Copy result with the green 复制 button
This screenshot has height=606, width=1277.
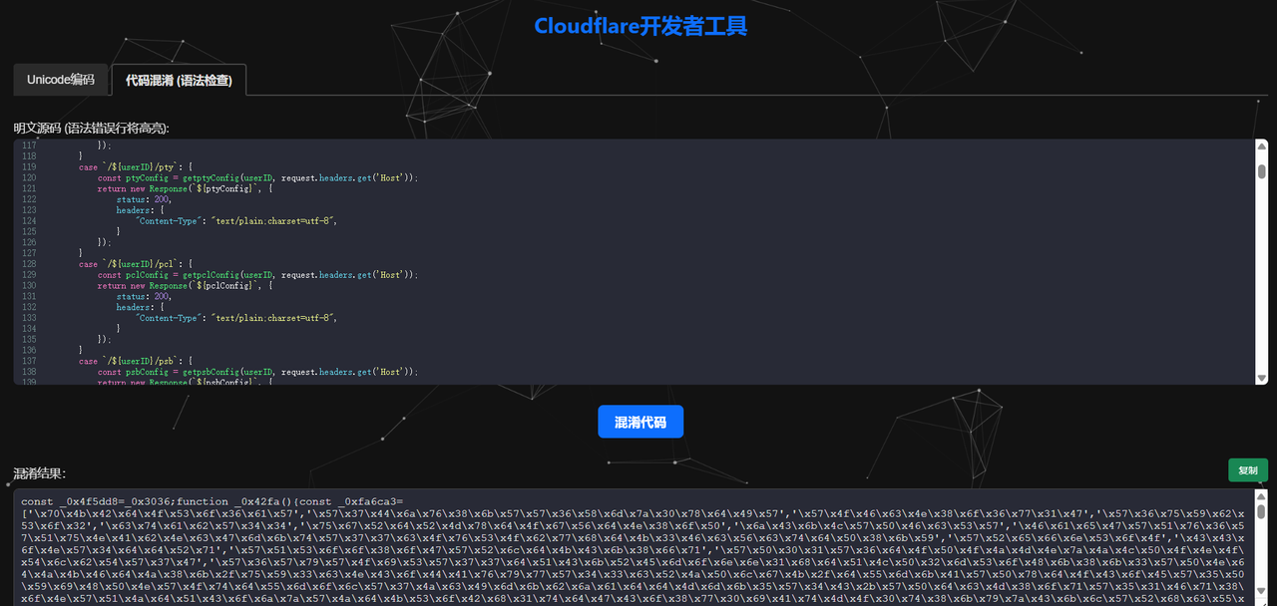point(1248,470)
